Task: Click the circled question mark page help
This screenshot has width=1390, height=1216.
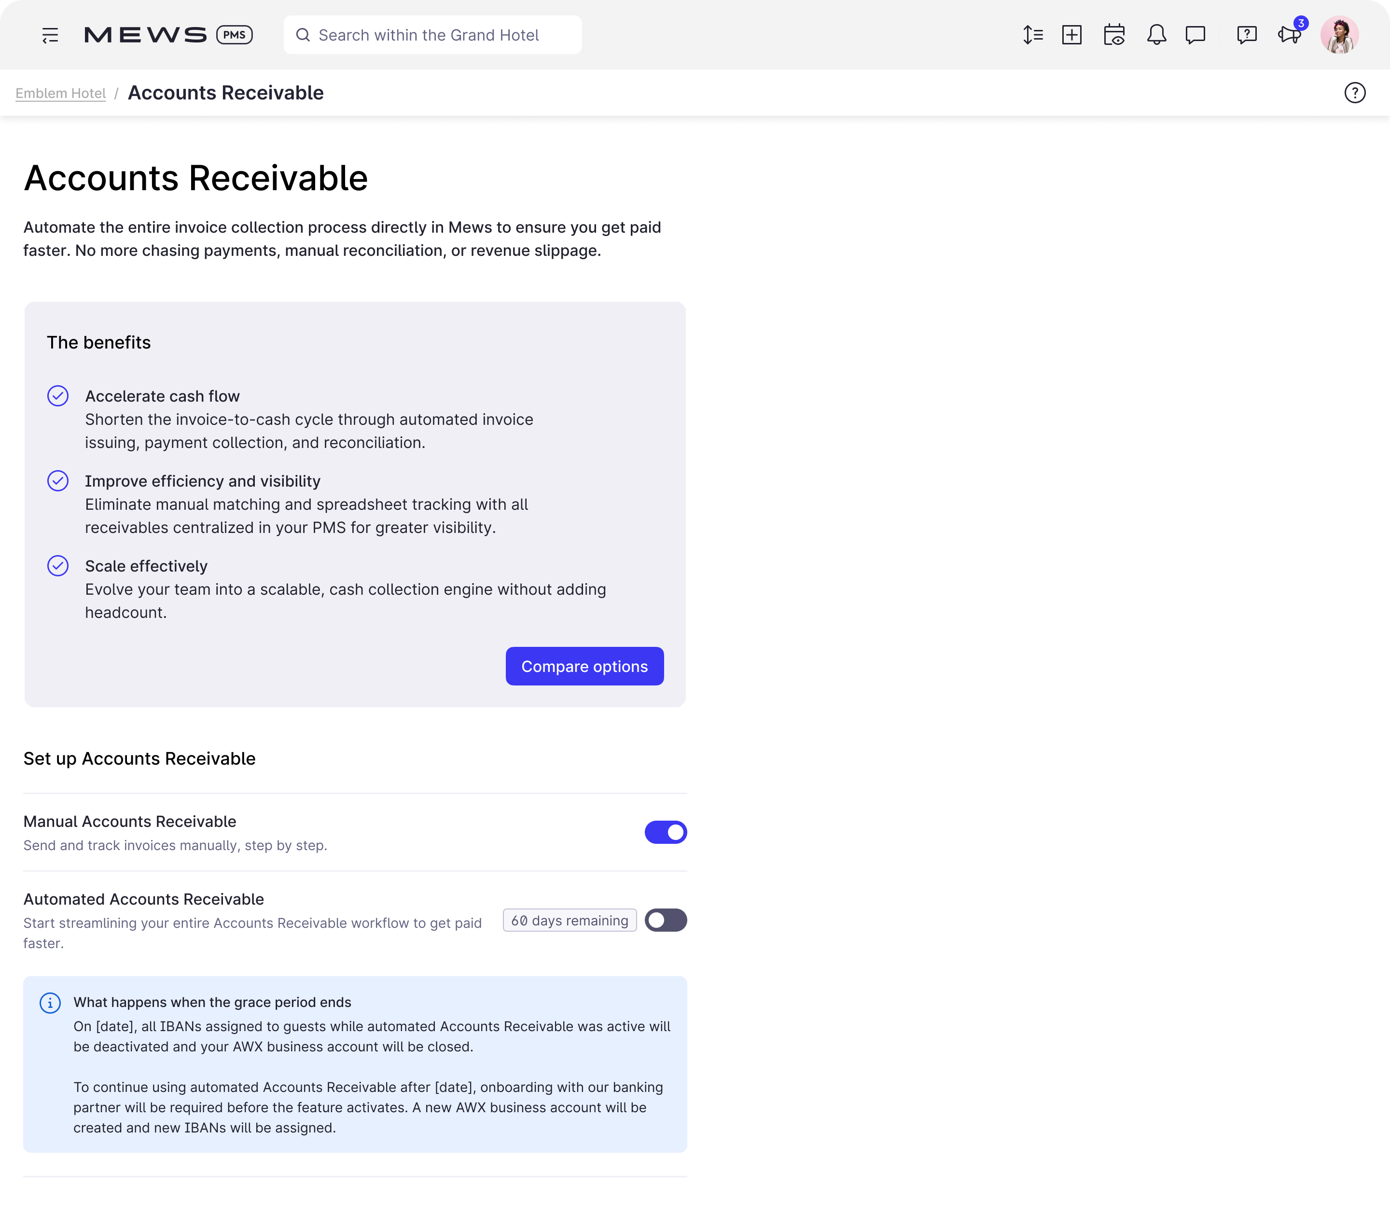Action: point(1355,93)
